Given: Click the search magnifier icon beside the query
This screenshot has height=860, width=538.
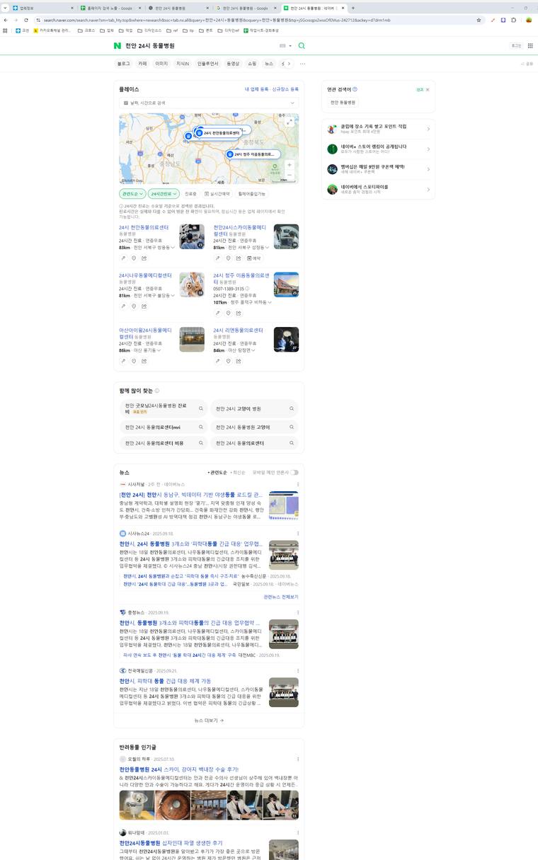Looking at the screenshot, I should coord(302,45).
